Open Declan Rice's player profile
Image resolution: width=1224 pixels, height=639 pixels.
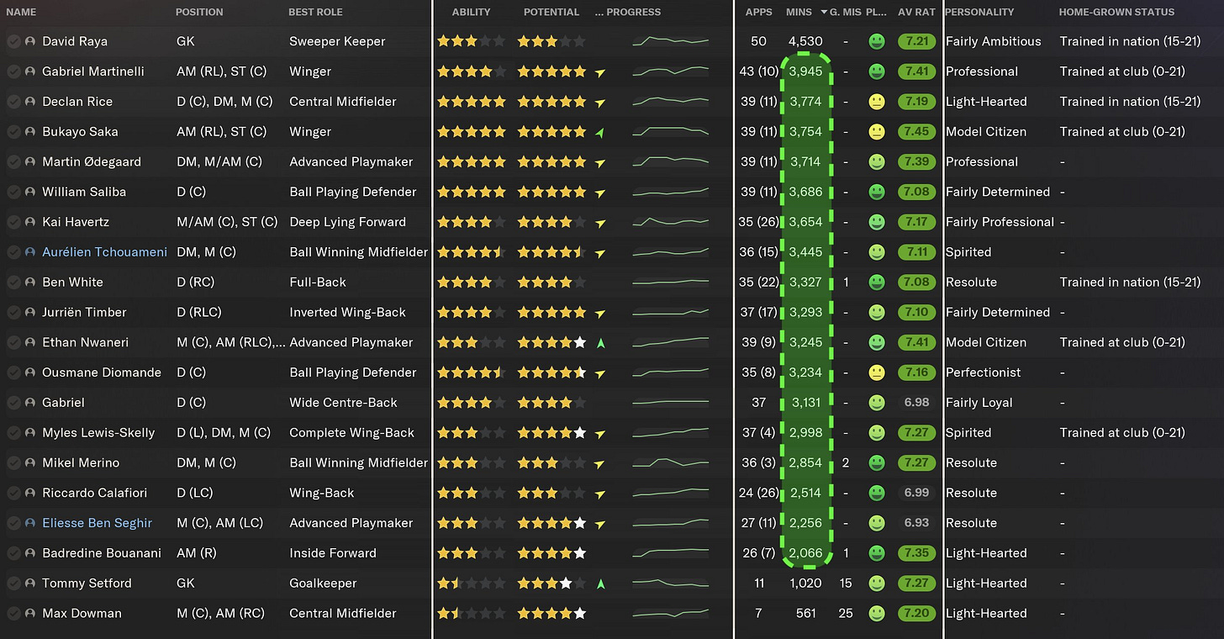[x=77, y=102]
